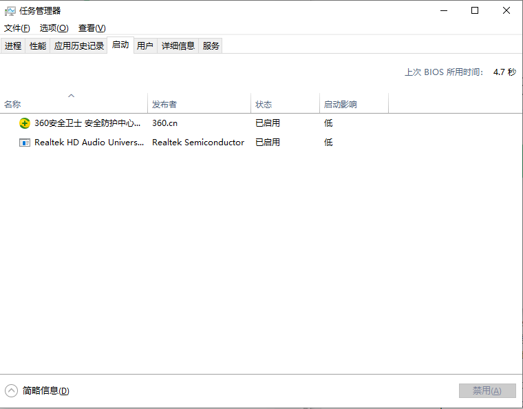Sort by the 名称 column header
This screenshot has width=523, height=409.
[74, 103]
